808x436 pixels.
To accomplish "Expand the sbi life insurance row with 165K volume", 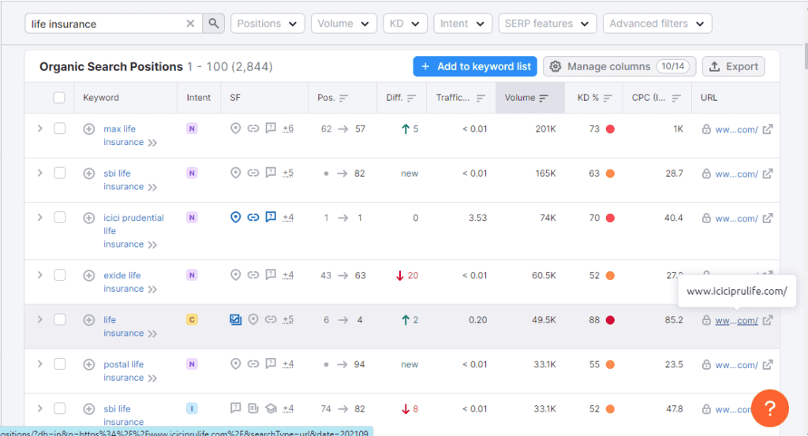I will point(39,173).
